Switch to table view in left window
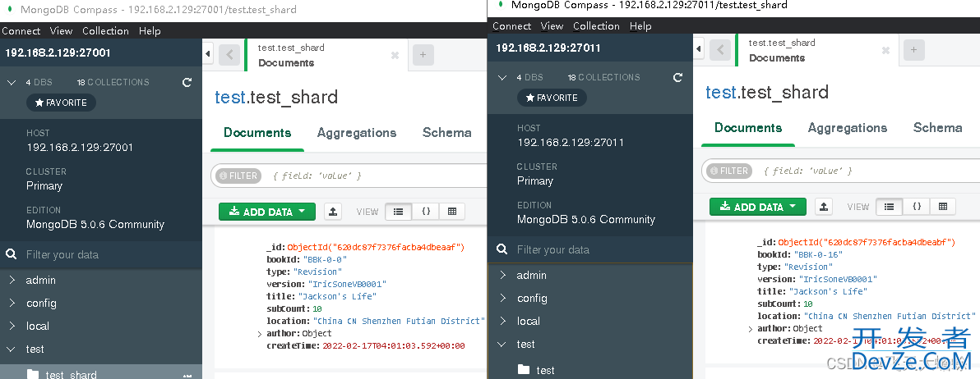The width and height of the screenshot is (980, 379). coord(452,212)
